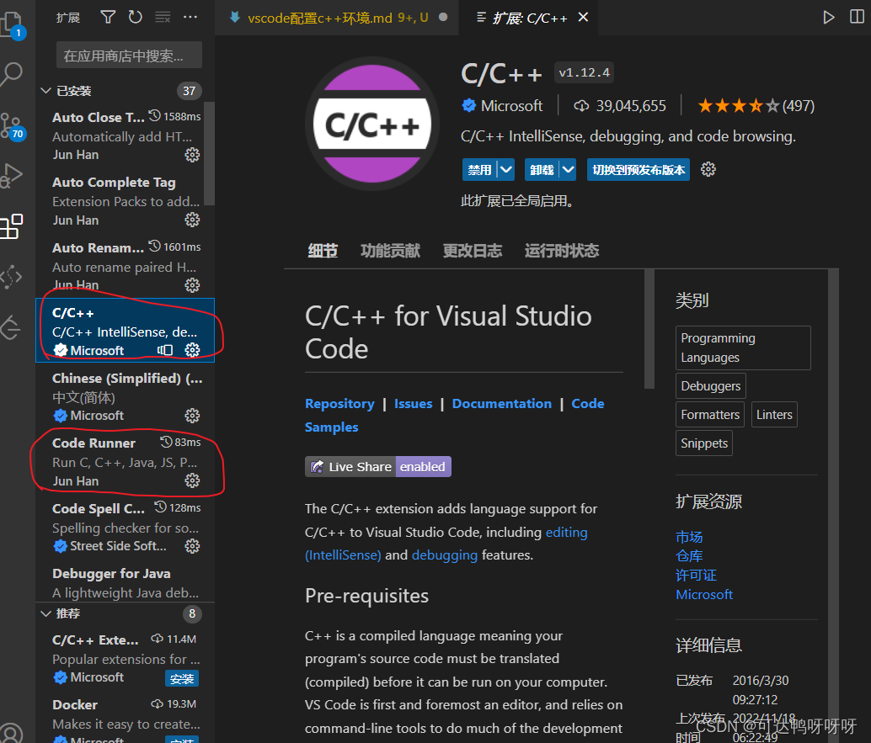The width and height of the screenshot is (871, 743).
Task: Open the extensions panel more actions menu
Action: [190, 17]
